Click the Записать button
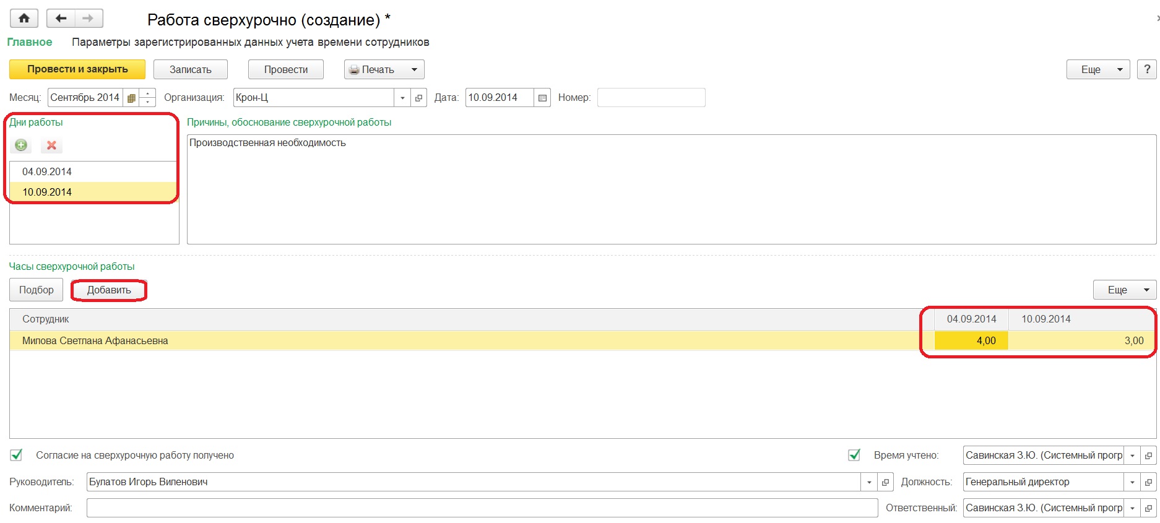 [191, 69]
